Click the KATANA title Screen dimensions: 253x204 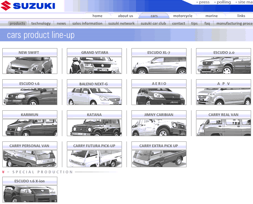94,115
